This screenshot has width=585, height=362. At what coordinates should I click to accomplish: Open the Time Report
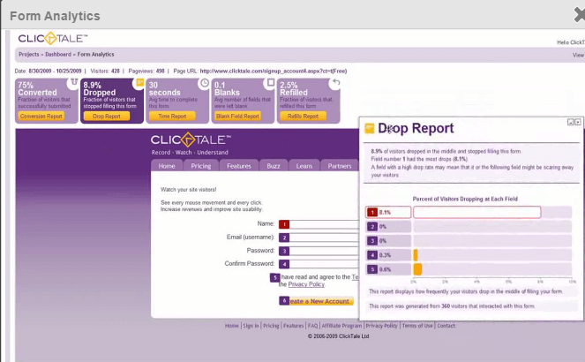tap(172, 117)
